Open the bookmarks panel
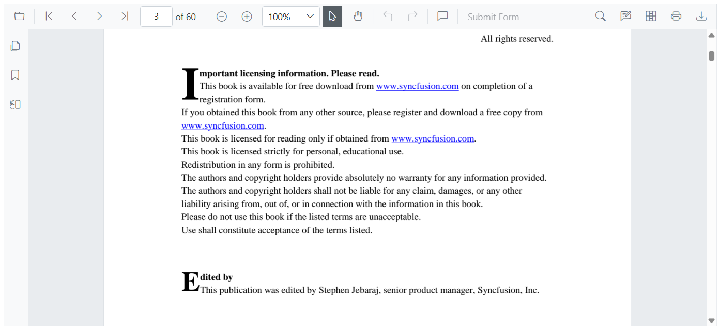This screenshot has width=720, height=330. pos(16,75)
